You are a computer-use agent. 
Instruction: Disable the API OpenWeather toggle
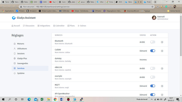(x=153, y=95)
